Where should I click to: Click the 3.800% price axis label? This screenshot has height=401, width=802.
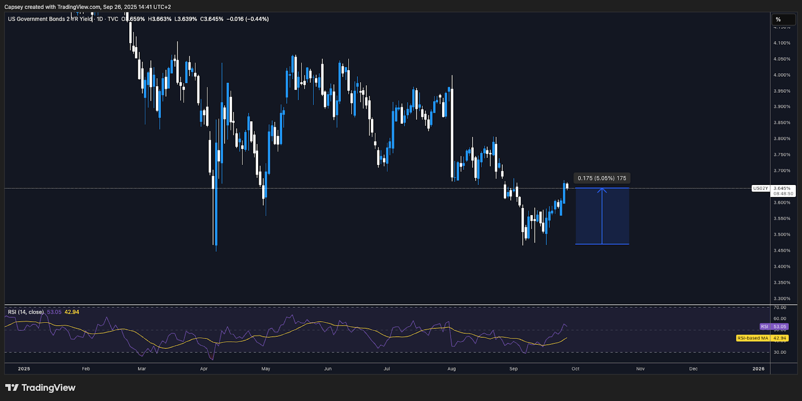pyautogui.click(x=782, y=139)
